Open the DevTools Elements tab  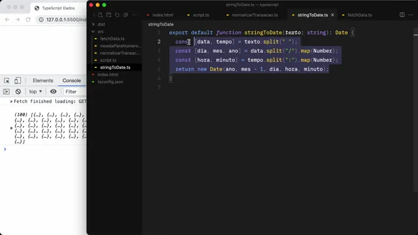(43, 80)
